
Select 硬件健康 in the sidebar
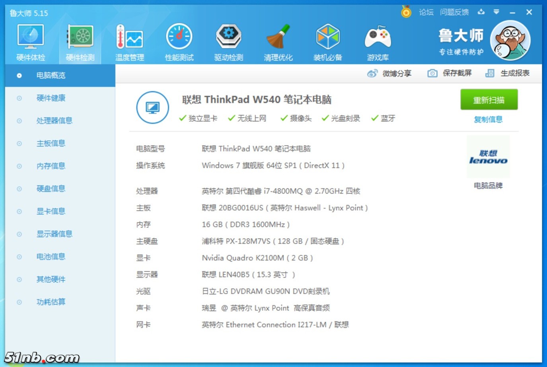[51, 98]
